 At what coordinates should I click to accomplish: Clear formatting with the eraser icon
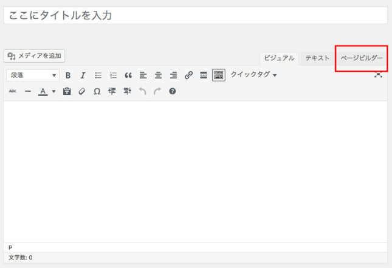tap(82, 91)
